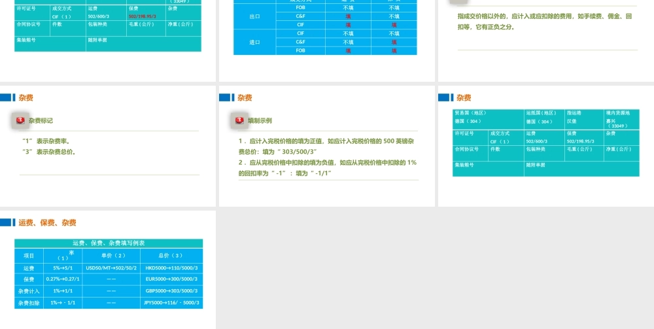Click the EUR5000→300/5000/3 cell
Image resolution: width=654 pixels, height=329 pixels.
171,279
